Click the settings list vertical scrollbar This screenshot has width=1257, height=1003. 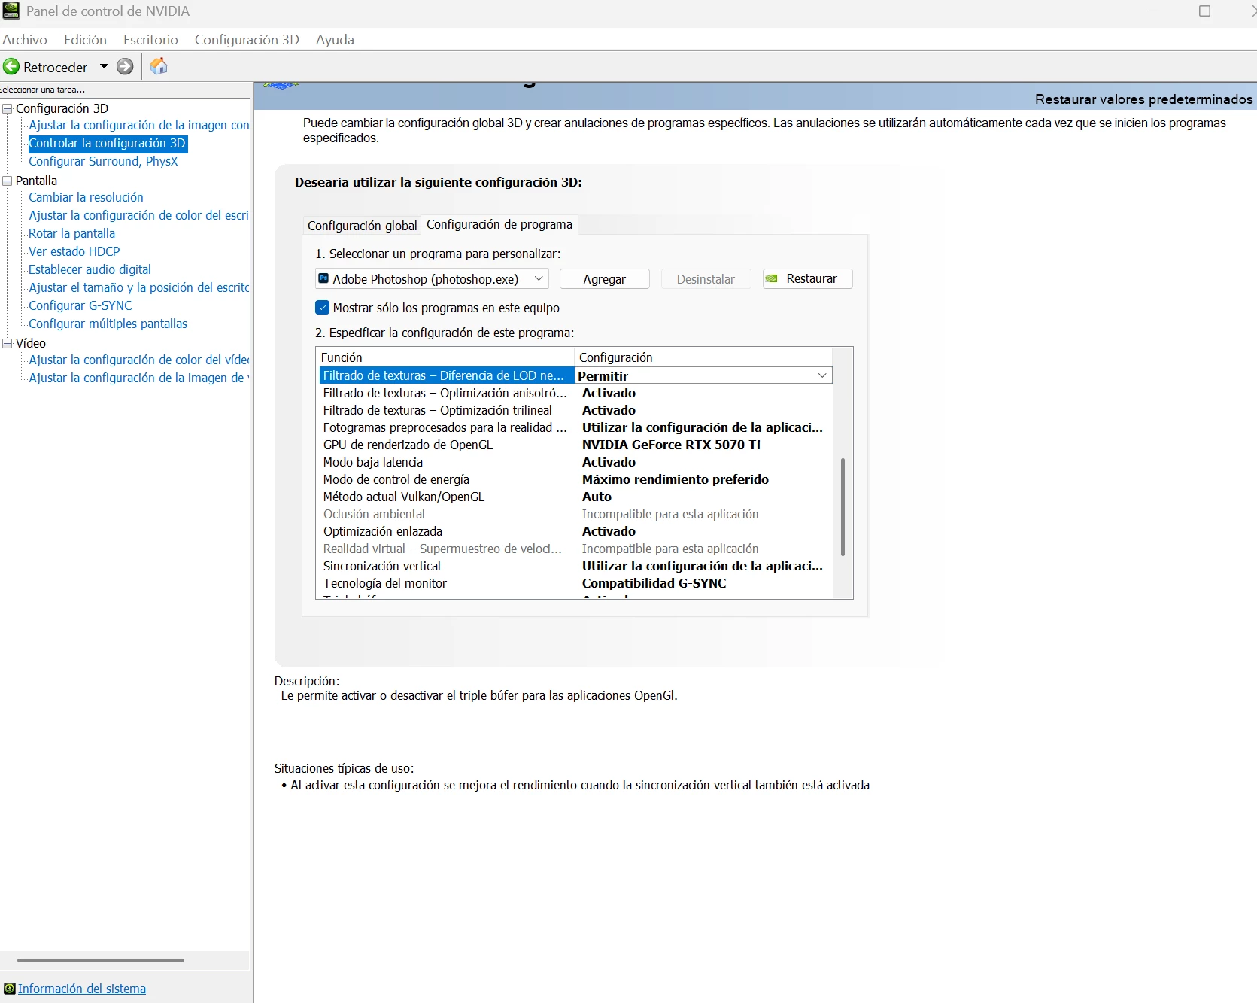[x=843, y=506]
